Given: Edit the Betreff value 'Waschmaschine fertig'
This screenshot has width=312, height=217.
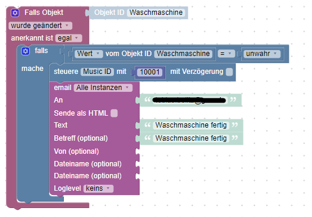Looking at the screenshot, I should pos(191,138).
